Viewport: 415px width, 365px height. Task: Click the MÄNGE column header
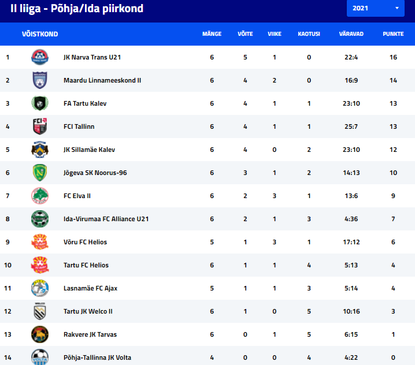click(x=212, y=34)
